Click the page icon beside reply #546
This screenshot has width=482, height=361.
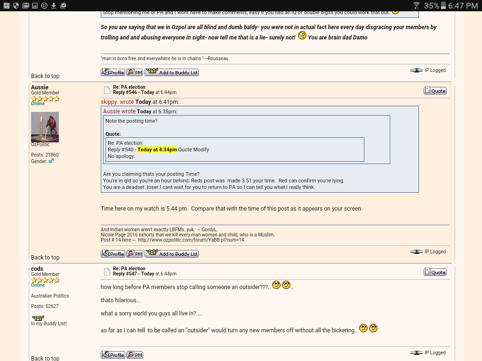[107, 90]
